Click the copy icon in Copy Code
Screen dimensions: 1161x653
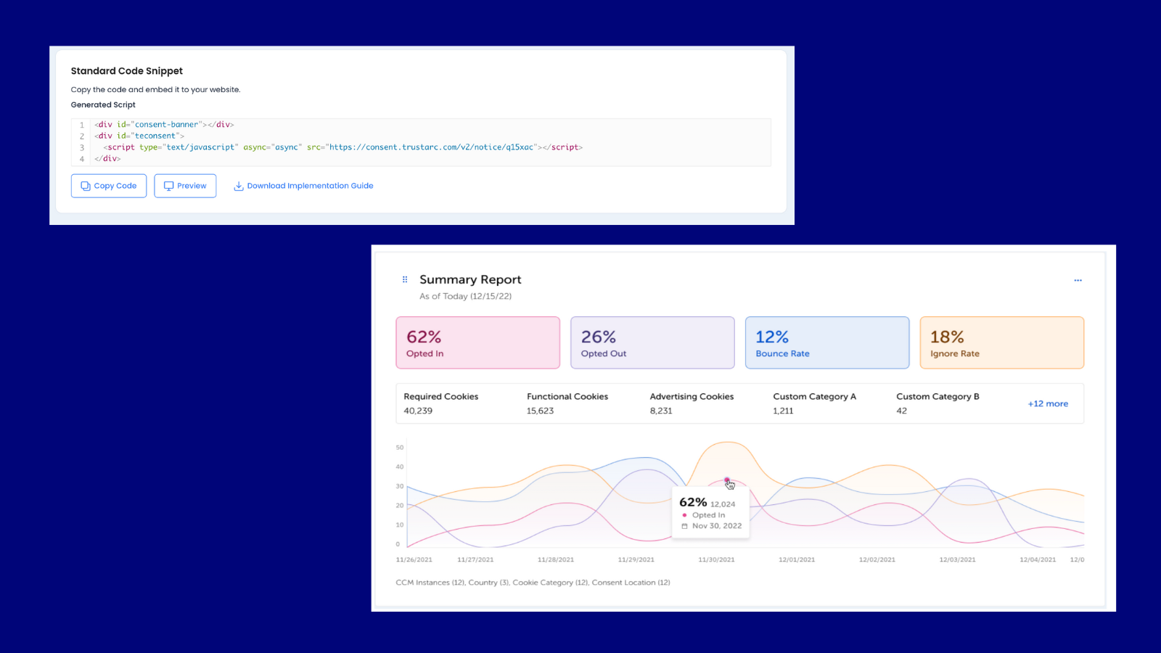tap(86, 186)
